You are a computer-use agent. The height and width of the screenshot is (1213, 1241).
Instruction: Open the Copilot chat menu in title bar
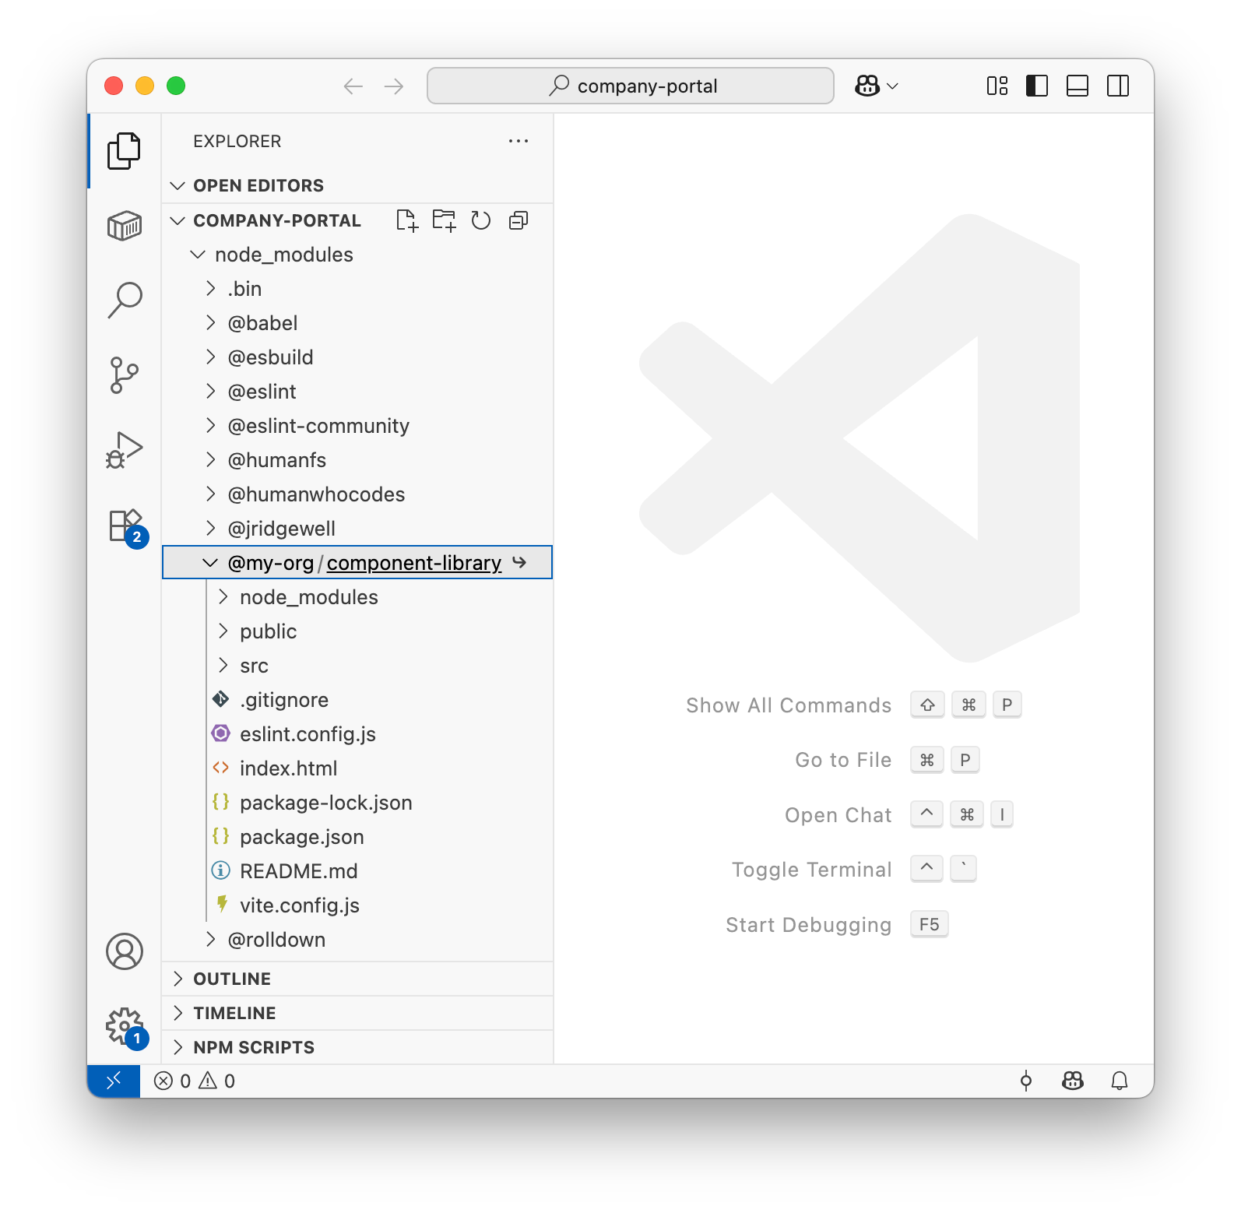click(877, 86)
